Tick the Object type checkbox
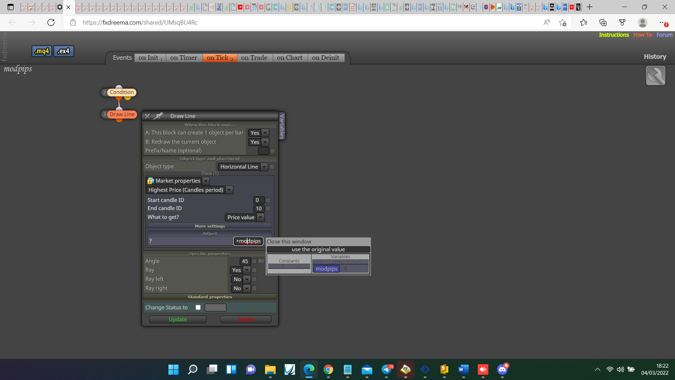The width and height of the screenshot is (675, 380). pos(272,167)
